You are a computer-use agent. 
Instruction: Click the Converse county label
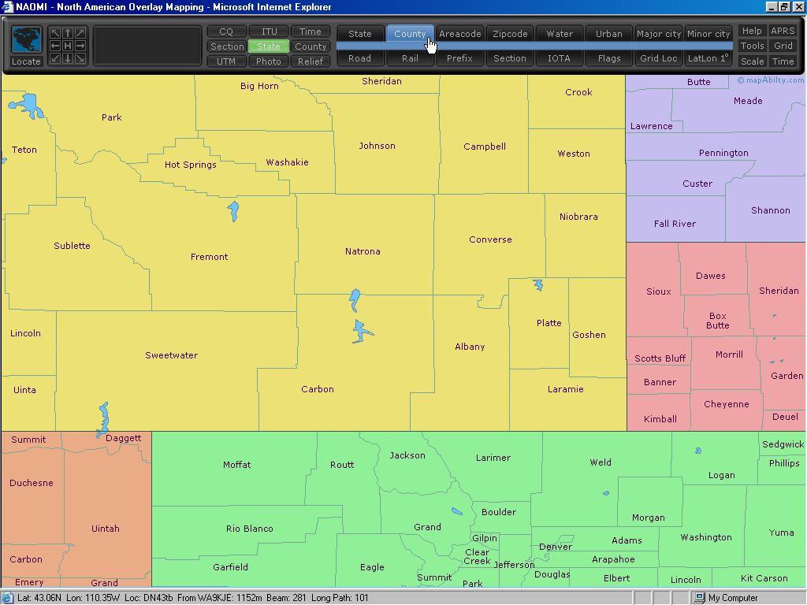click(x=490, y=239)
